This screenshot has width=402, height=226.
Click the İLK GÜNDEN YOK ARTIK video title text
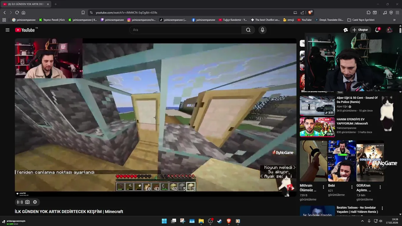pos(69,212)
